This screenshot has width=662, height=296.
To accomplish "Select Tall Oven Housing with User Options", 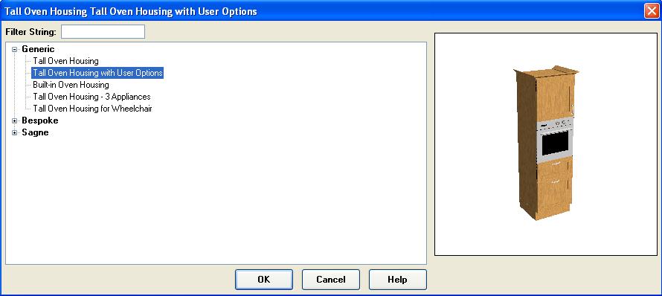I will pyautogui.click(x=97, y=73).
